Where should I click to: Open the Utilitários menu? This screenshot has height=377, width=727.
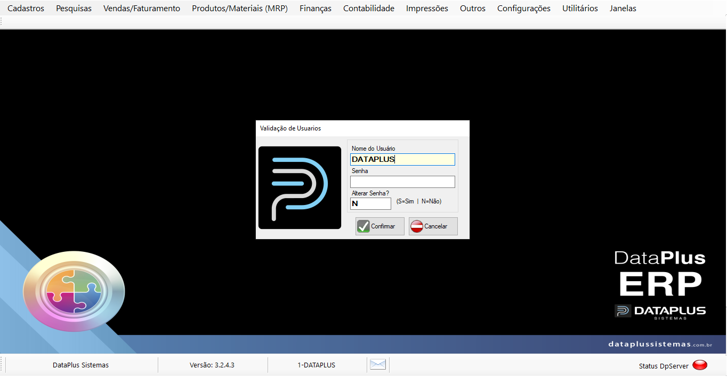click(x=580, y=9)
